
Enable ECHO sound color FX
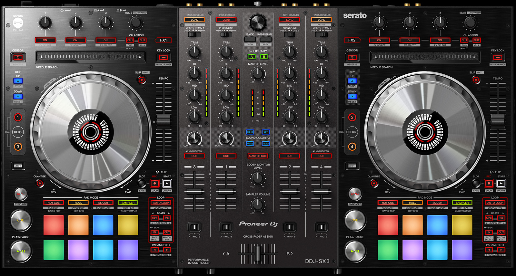pyautogui.click(x=250, y=132)
